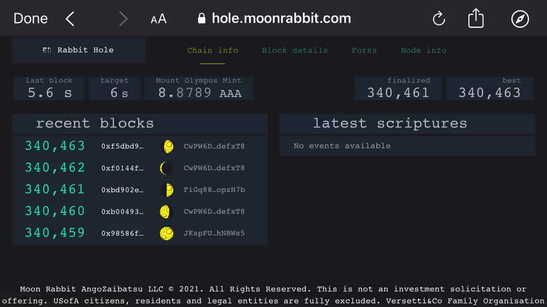Click the grid icon beside Rabbit Hole
This screenshot has height=307, width=547.
(x=46, y=50)
